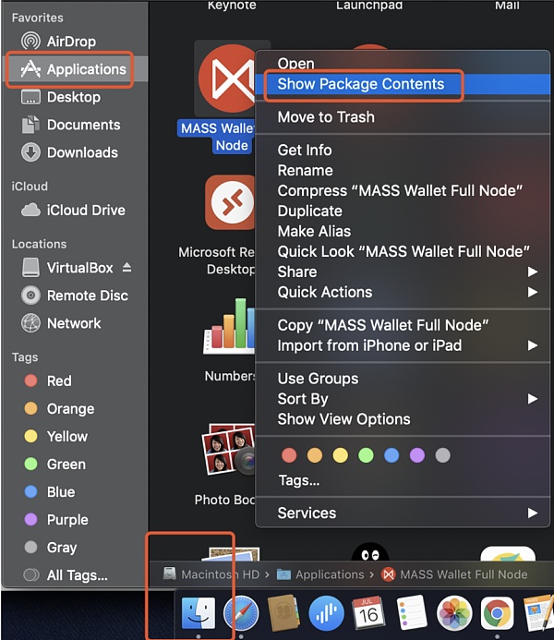
Task: Select the Numbers app icon
Action: pos(231,328)
